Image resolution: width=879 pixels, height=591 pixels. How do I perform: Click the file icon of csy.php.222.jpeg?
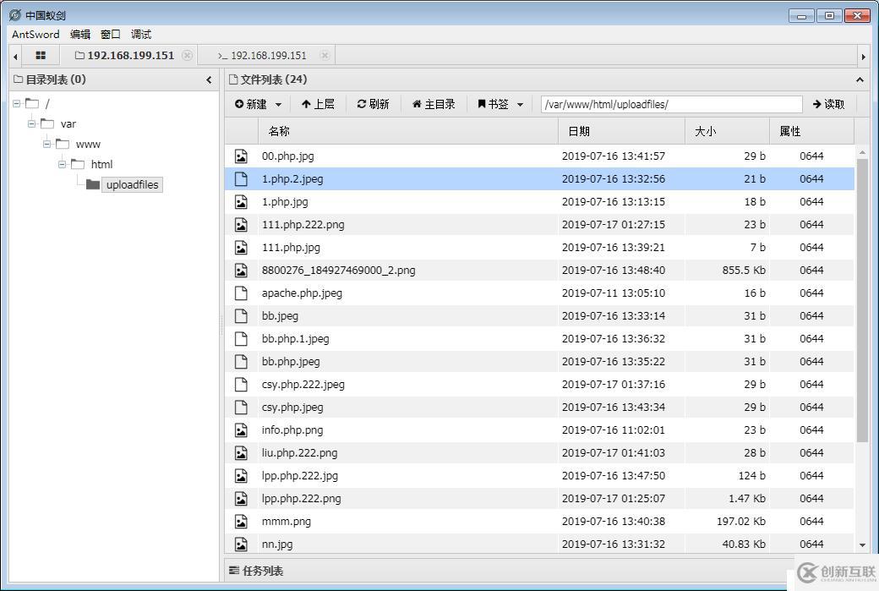point(241,385)
